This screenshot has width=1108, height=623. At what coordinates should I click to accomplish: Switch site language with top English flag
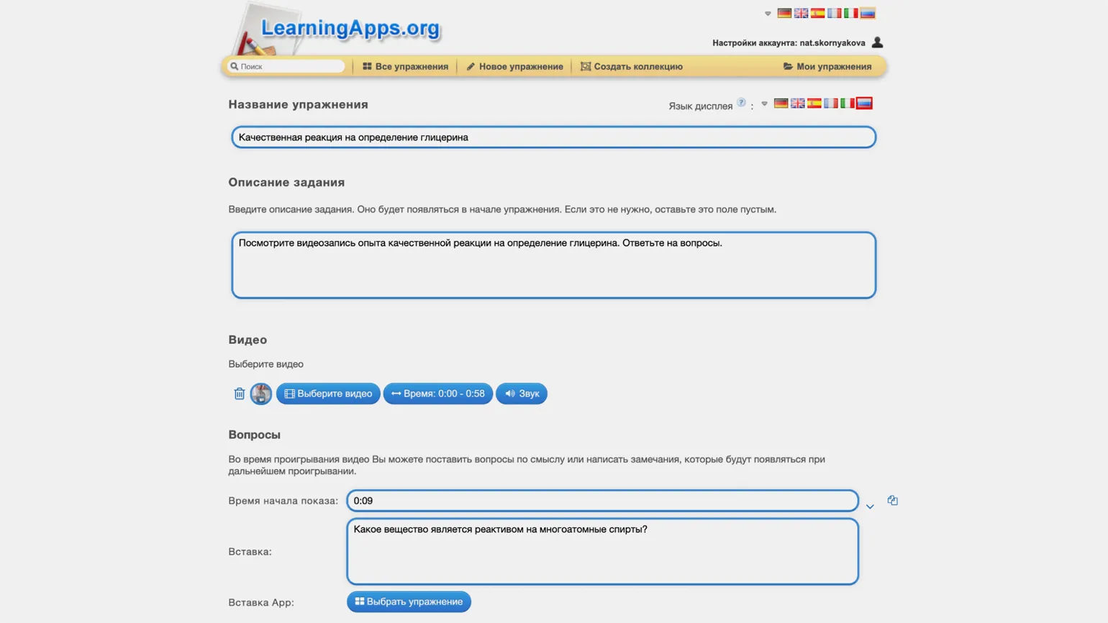801,13
